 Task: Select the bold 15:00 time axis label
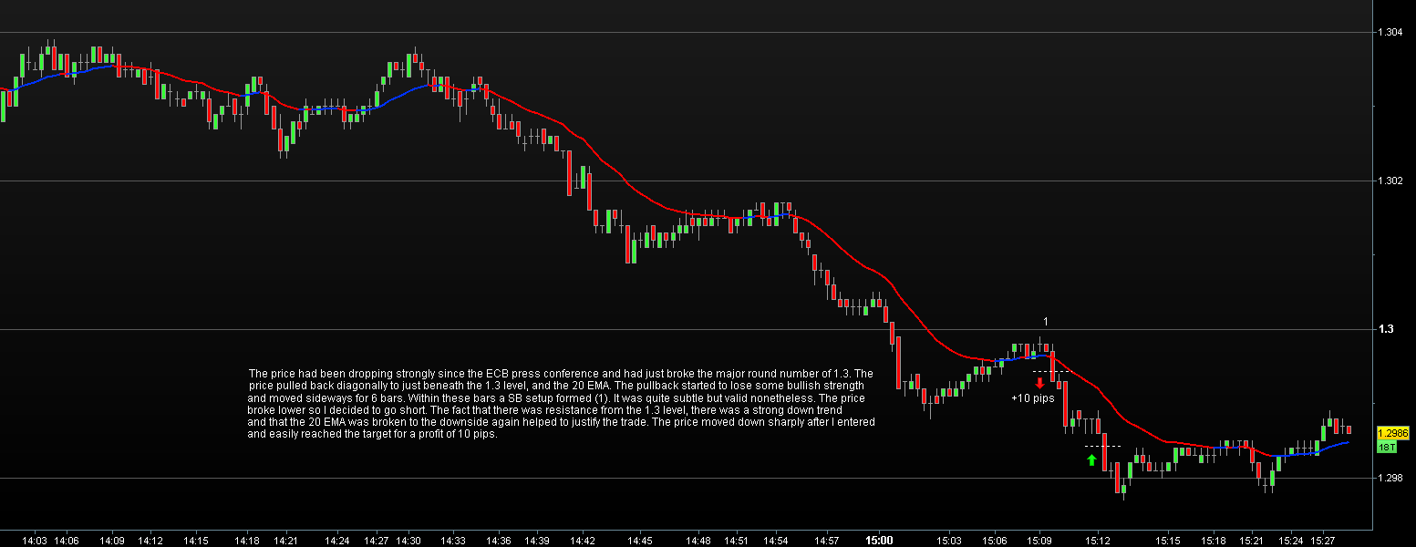click(x=879, y=541)
